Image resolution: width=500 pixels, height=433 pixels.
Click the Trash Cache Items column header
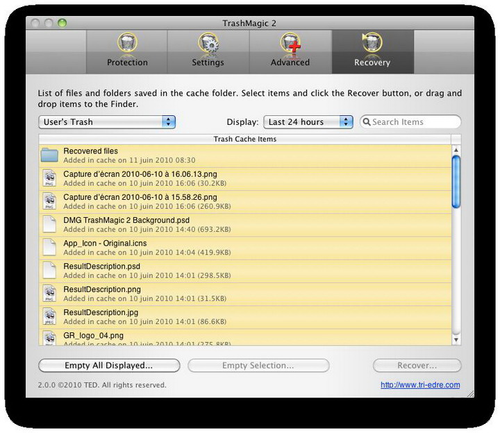244,139
